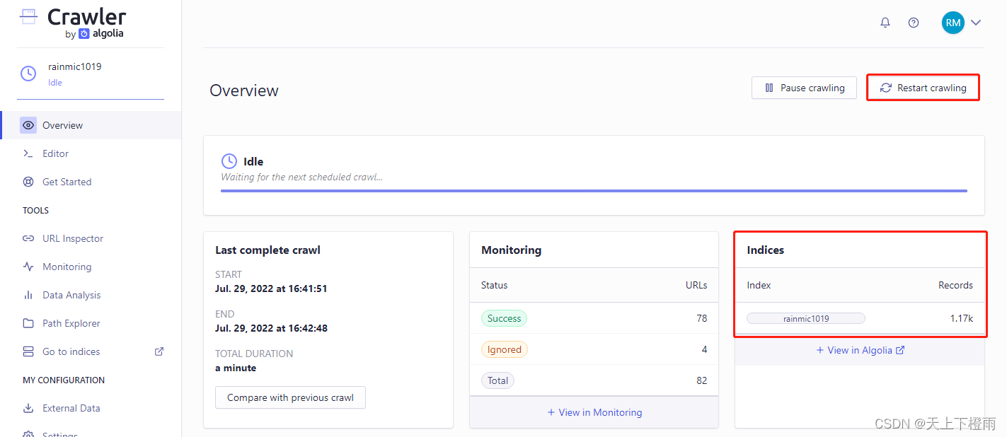Image resolution: width=1007 pixels, height=437 pixels.
Task: Click the 'a minute' total duration text
Action: pos(236,368)
